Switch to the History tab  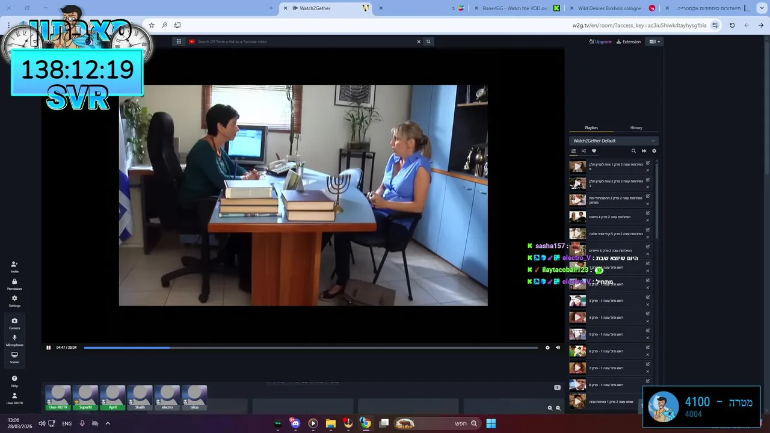click(x=636, y=127)
